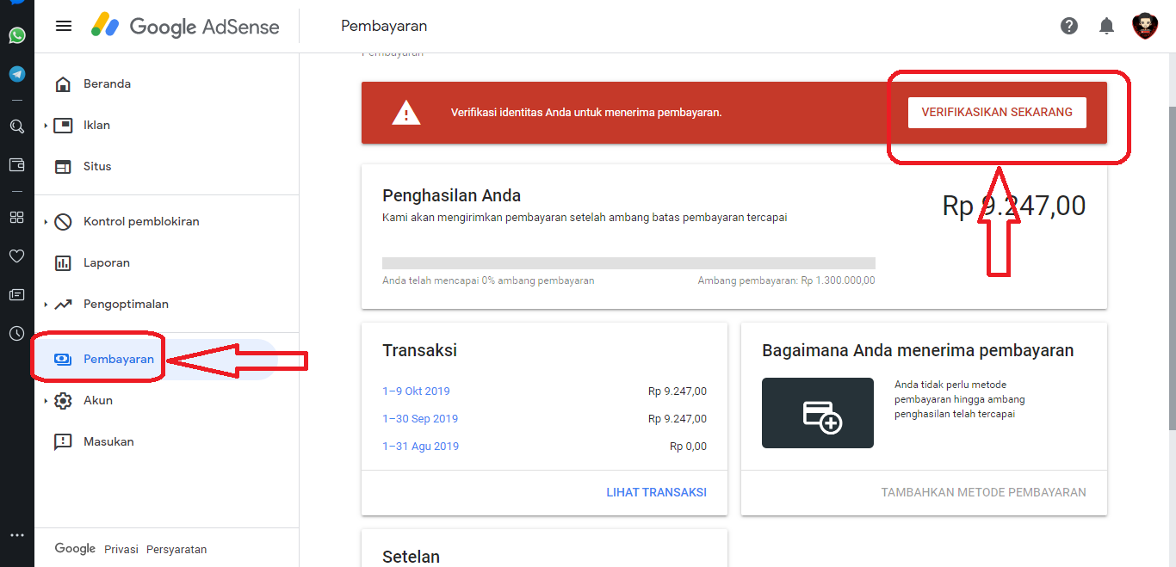Open the 1–9 Okt 2019 transaction
This screenshot has width=1176, height=567.
(x=416, y=391)
